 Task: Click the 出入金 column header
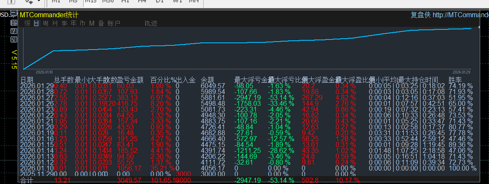coord(186,80)
